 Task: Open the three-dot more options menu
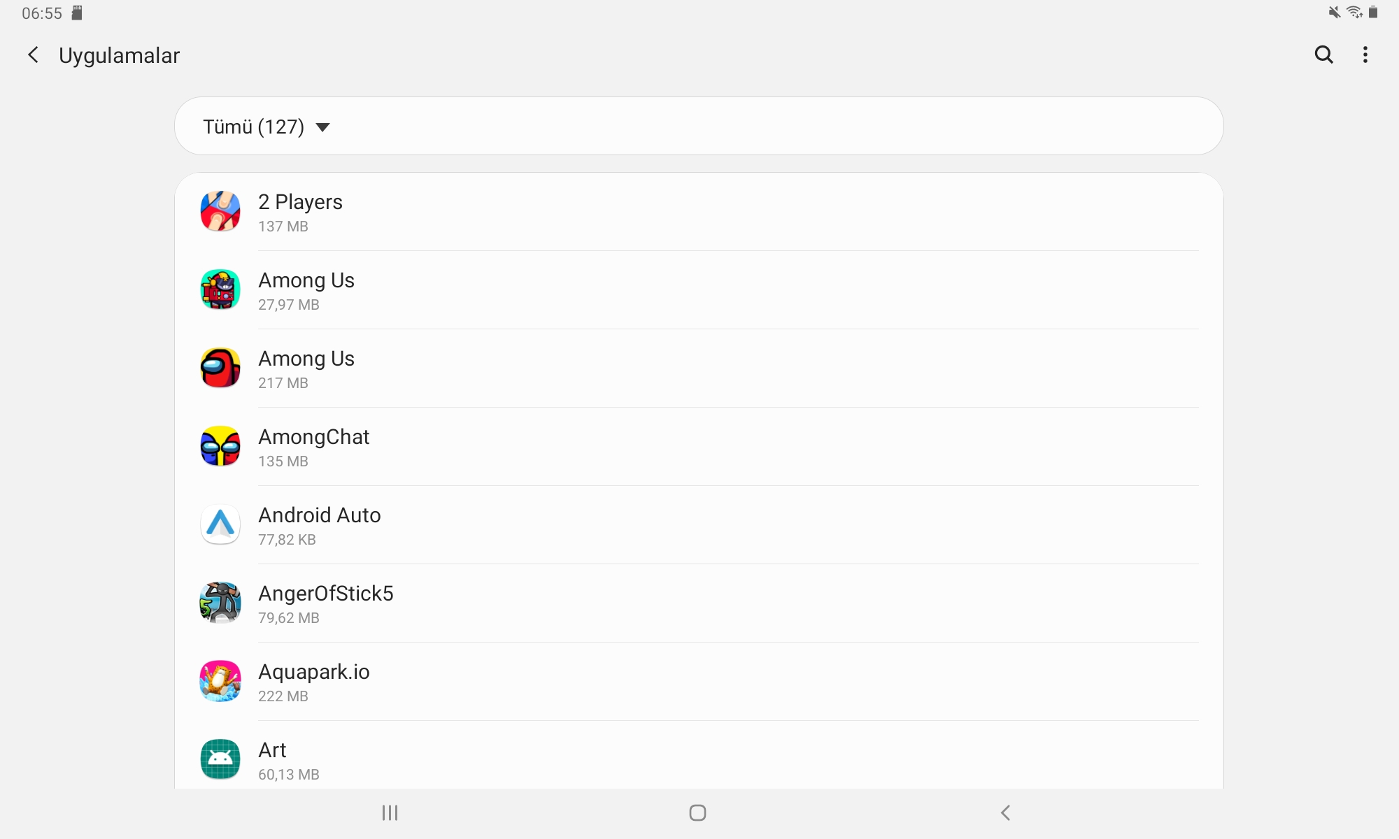[x=1365, y=55]
